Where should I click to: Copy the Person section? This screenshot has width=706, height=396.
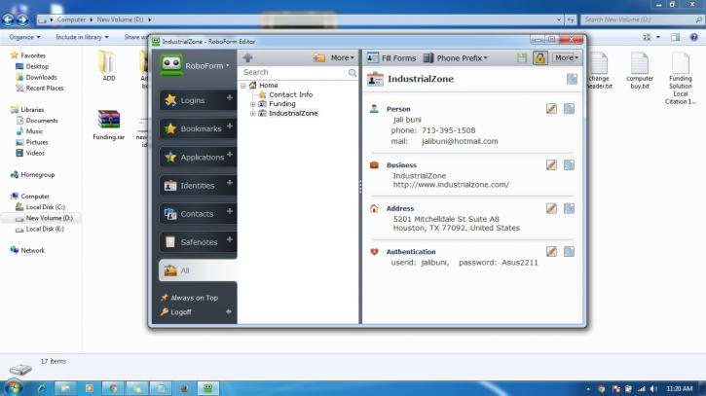pos(569,108)
